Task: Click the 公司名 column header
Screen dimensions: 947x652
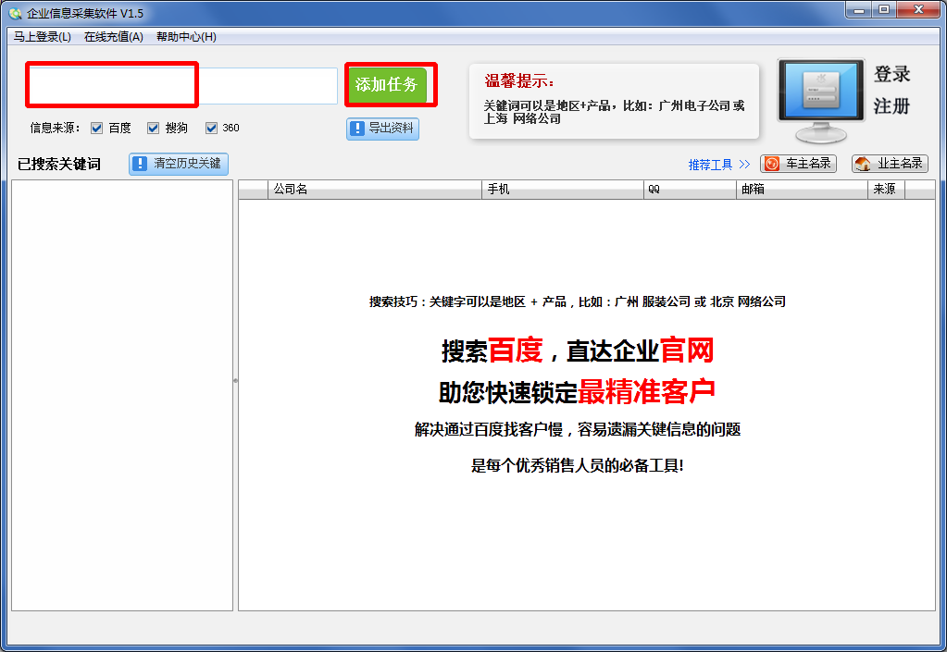Action: pos(375,190)
